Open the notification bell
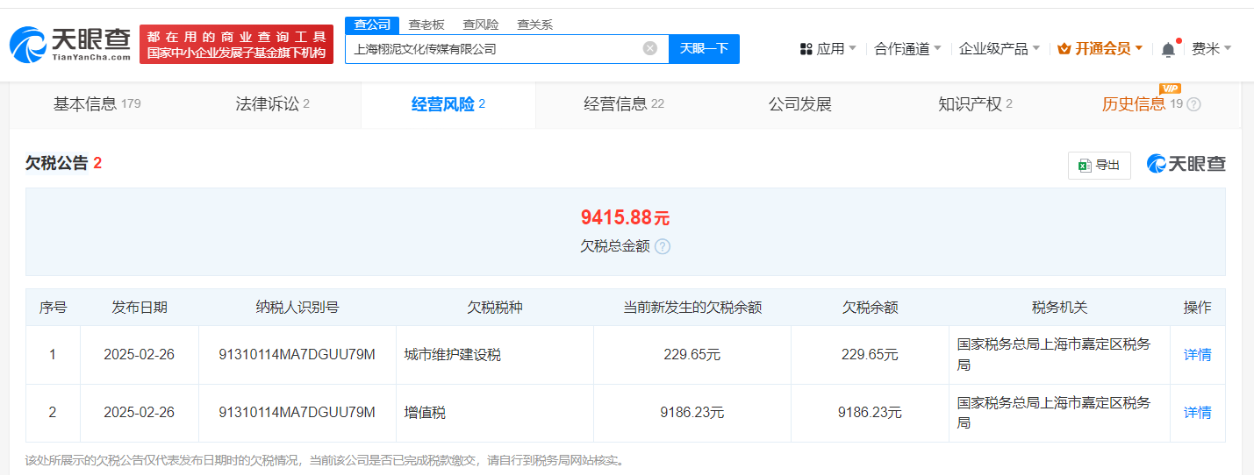The width and height of the screenshot is (1254, 475). tap(1168, 50)
